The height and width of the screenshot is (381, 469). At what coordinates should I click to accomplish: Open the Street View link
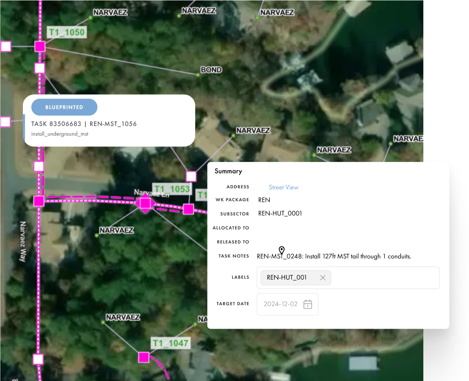coord(284,187)
